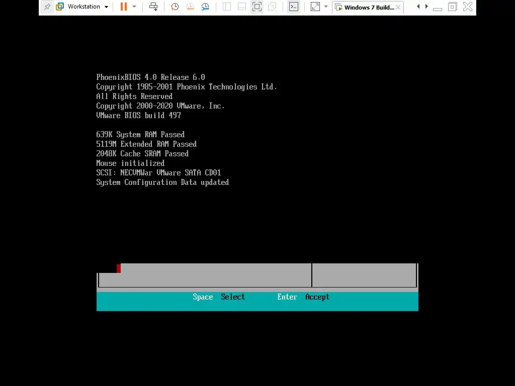
Task: Click the VMware BIOS build 497 text
Action: pyautogui.click(x=138, y=115)
